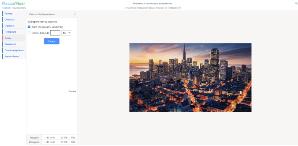Image resolution: width=298 pixels, height=146 pixels.
Task: Click the Исходное image info row
Action: [52, 142]
